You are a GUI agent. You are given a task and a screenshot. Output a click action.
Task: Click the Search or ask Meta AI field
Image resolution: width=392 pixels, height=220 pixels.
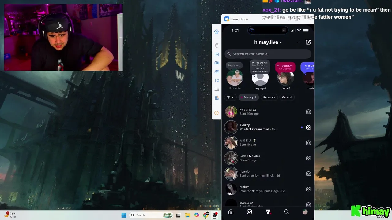point(268,54)
